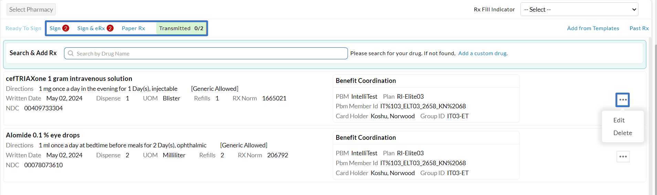Open the Paper Rx tab
657x195 pixels.
click(x=133, y=28)
